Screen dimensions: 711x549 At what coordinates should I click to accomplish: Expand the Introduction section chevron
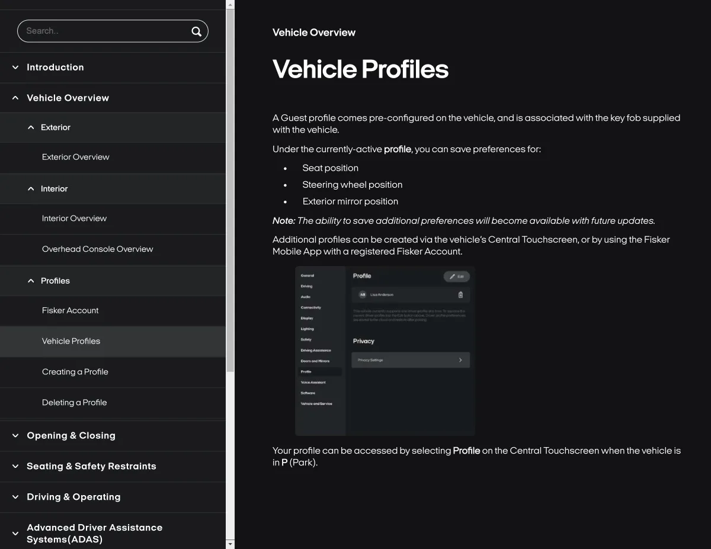(x=15, y=68)
